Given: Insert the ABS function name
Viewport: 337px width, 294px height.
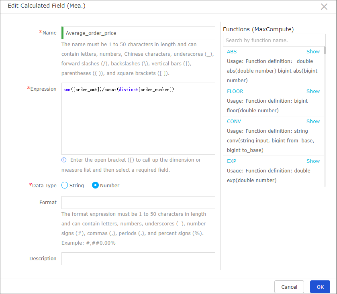Looking at the screenshot, I should tap(232, 51).
